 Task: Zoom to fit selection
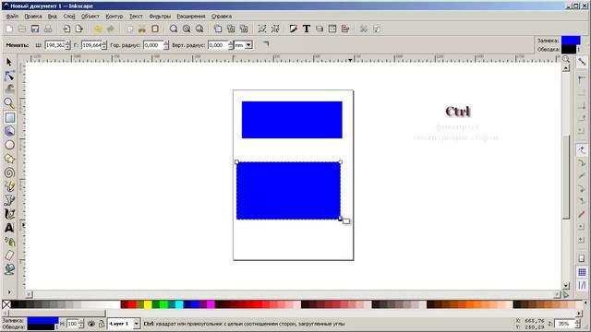pos(174,29)
